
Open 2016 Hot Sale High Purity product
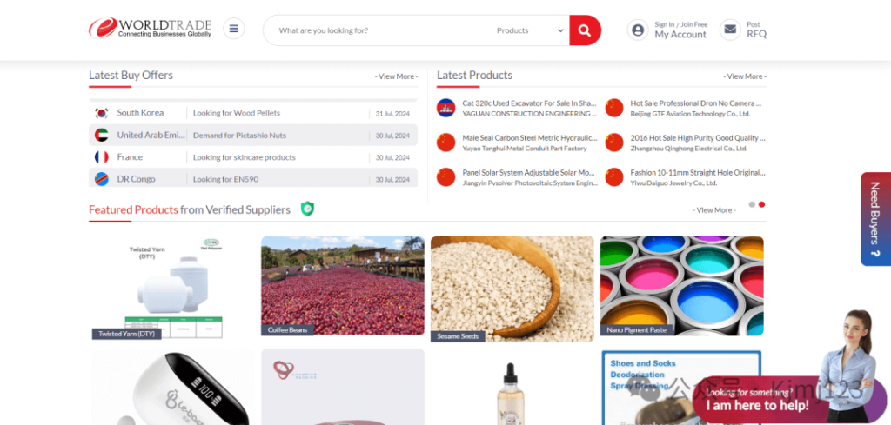coord(698,138)
